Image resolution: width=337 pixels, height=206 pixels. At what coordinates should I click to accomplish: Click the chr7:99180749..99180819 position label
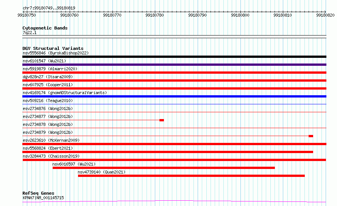tap(49, 8)
